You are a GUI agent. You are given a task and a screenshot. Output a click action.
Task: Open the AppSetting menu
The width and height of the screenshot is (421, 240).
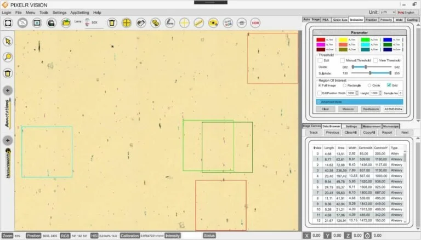coord(79,13)
